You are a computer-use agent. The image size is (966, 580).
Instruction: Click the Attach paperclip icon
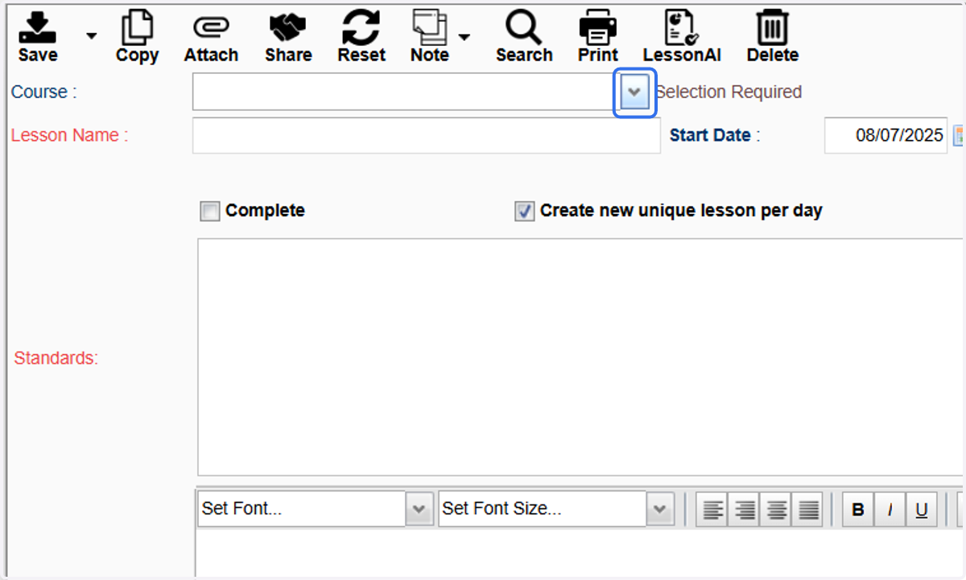(x=211, y=36)
